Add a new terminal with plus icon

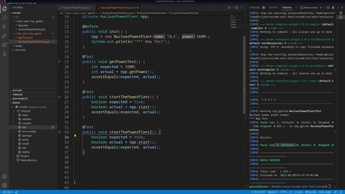[x=321, y=8]
